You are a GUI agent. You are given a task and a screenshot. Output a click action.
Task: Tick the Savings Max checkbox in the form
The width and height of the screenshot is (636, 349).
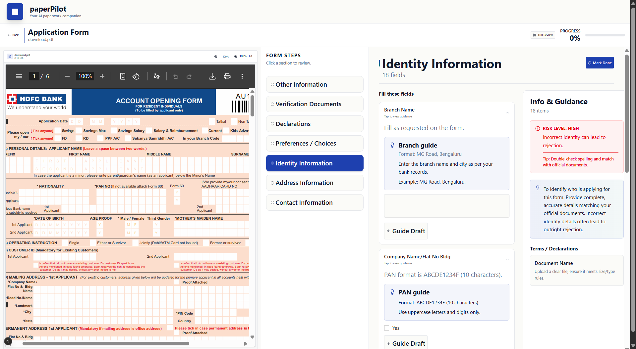(x=79, y=131)
